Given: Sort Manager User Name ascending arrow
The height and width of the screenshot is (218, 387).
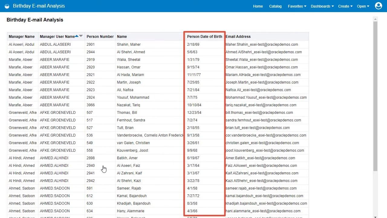Looking at the screenshot, I should coord(77,36).
